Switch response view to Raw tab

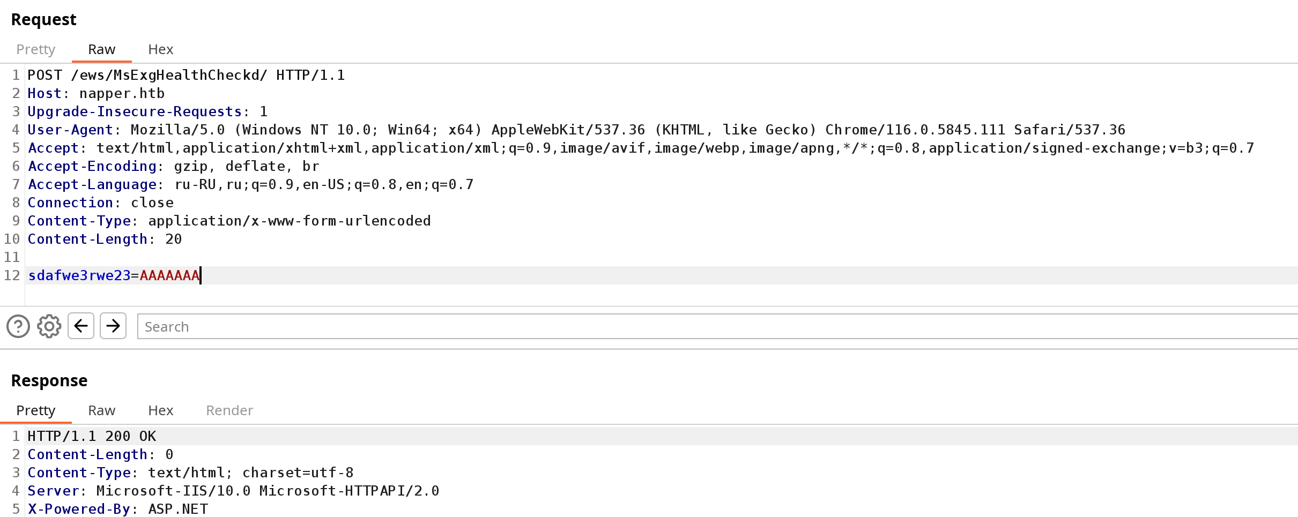(x=102, y=410)
